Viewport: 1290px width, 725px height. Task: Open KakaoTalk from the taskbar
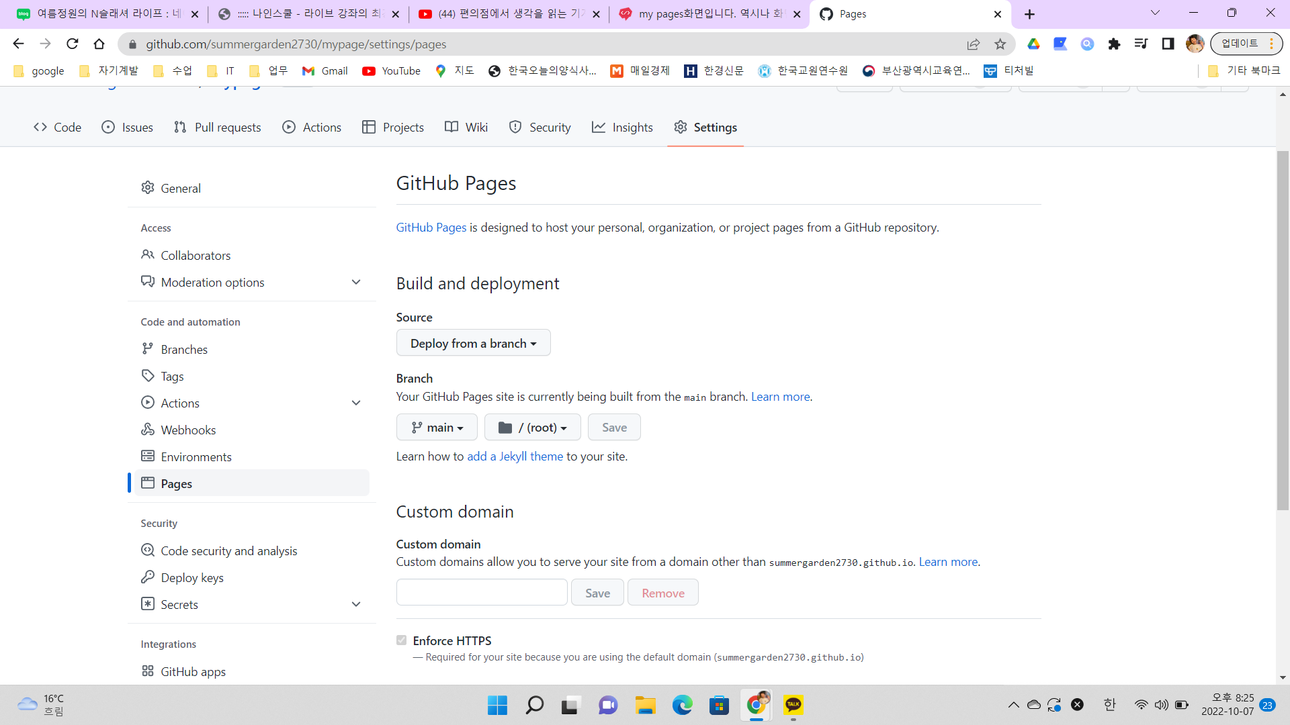tap(793, 705)
